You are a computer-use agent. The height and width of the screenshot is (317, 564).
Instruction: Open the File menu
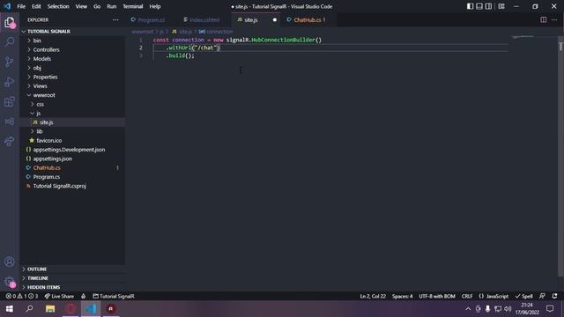pos(21,6)
